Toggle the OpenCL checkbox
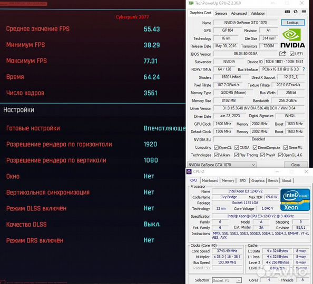 point(216,148)
